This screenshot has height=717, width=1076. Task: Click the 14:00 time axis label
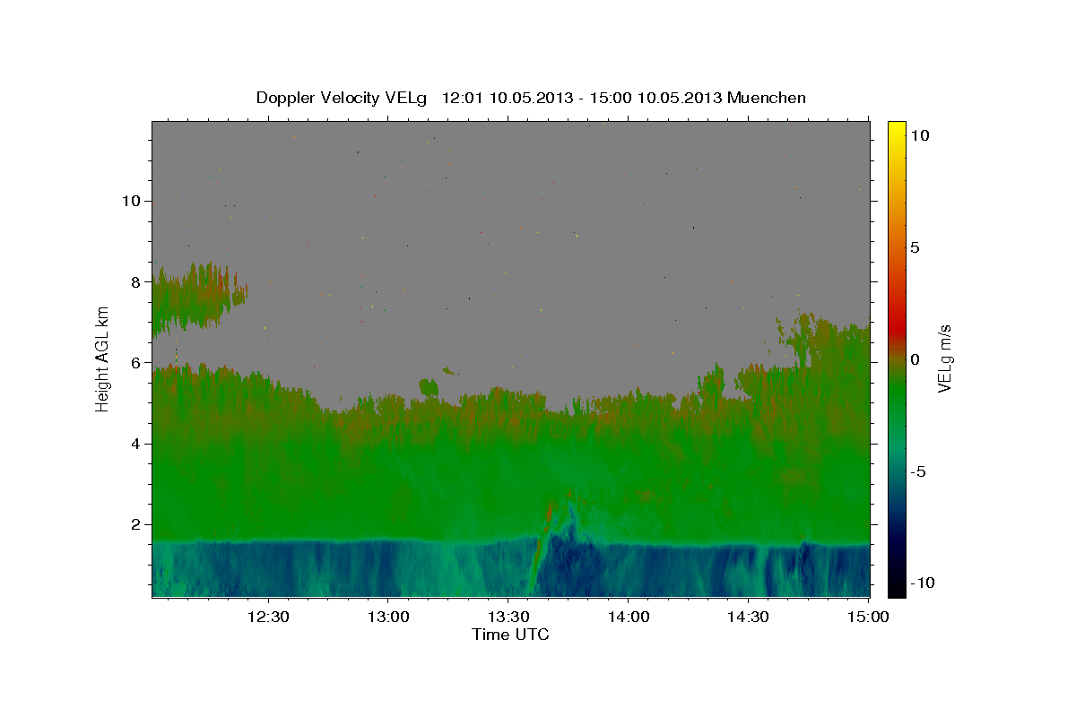629,617
